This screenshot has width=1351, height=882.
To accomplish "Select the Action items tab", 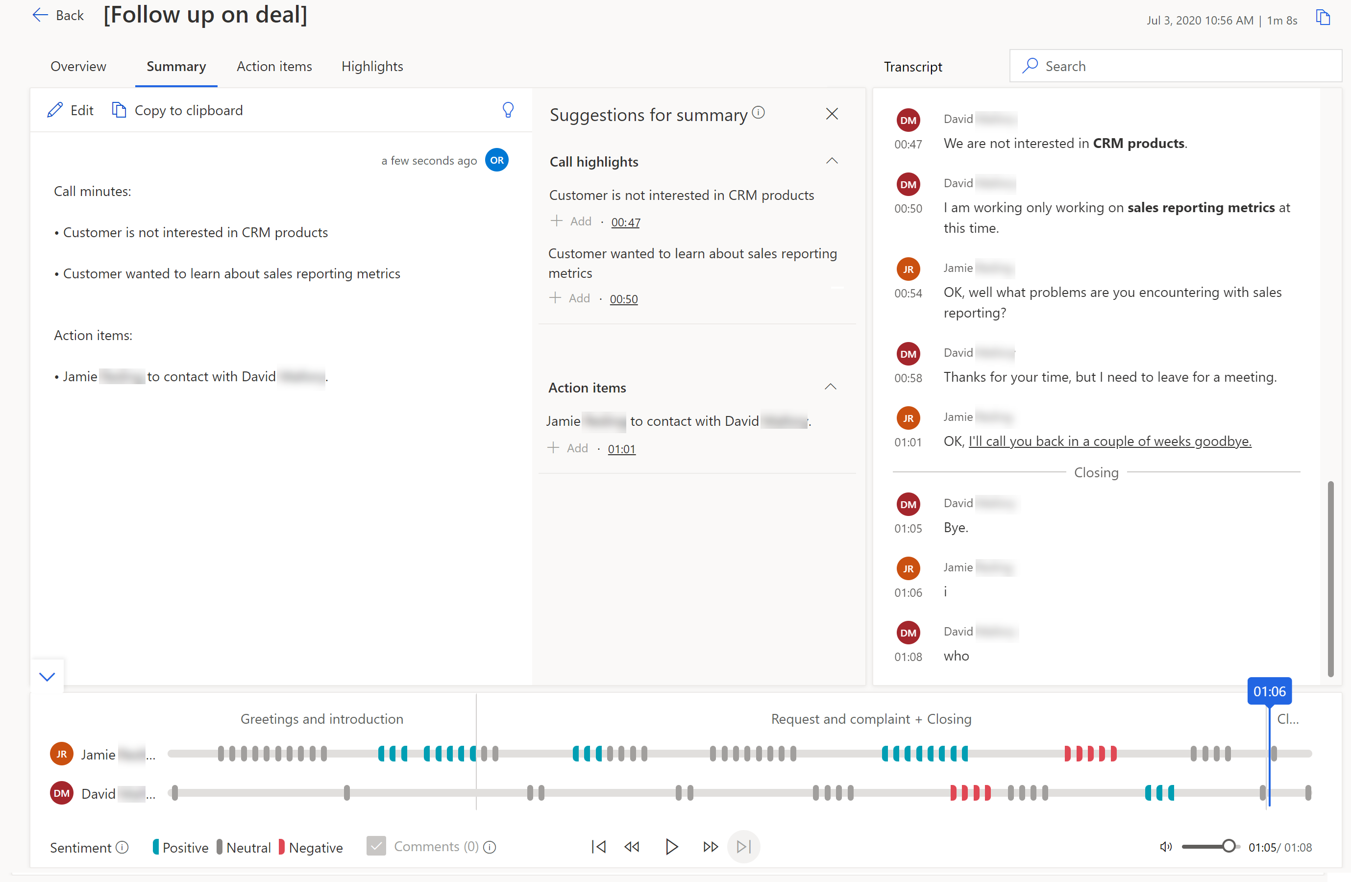I will pyautogui.click(x=274, y=66).
